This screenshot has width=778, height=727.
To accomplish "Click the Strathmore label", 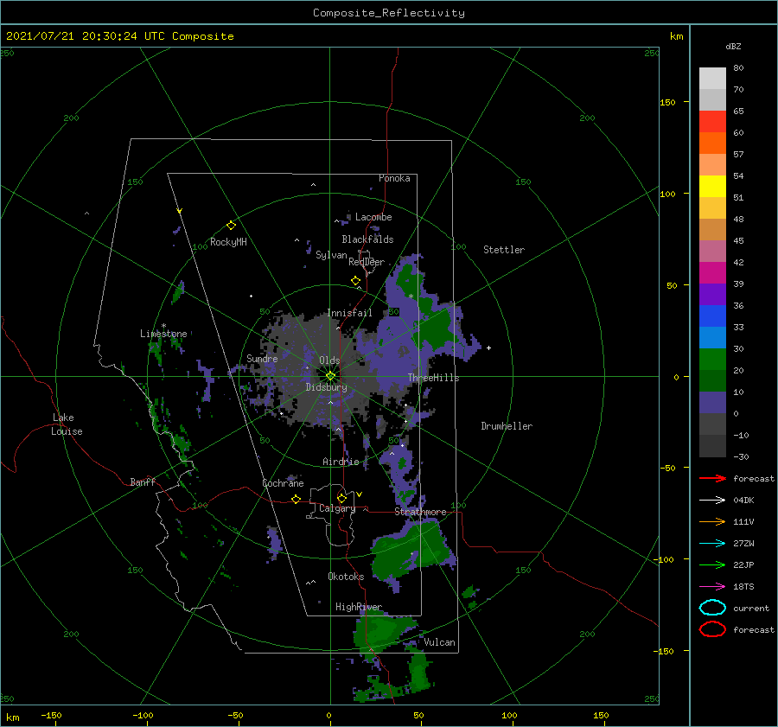I will (x=420, y=512).
